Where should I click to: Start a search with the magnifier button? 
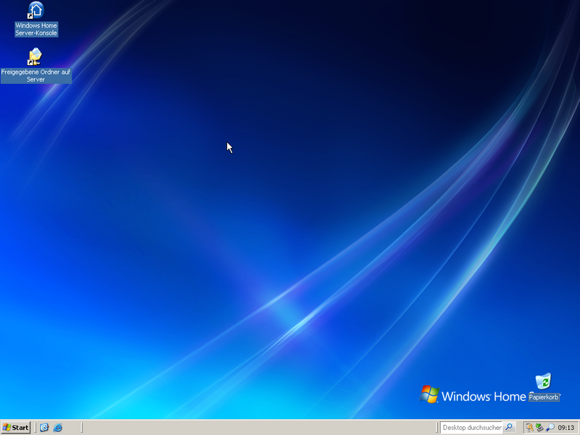(509, 428)
